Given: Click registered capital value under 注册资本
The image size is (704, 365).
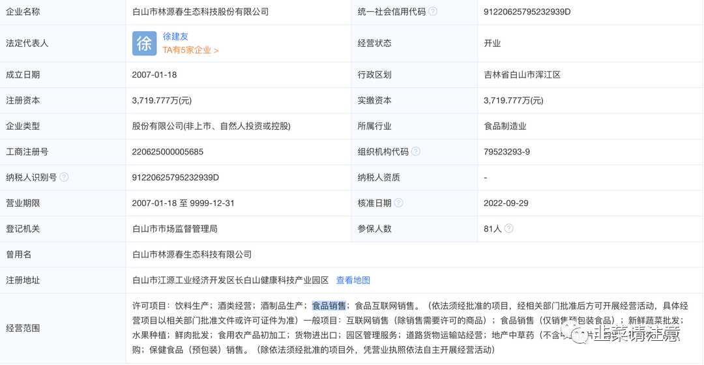Looking at the screenshot, I should point(162,100).
